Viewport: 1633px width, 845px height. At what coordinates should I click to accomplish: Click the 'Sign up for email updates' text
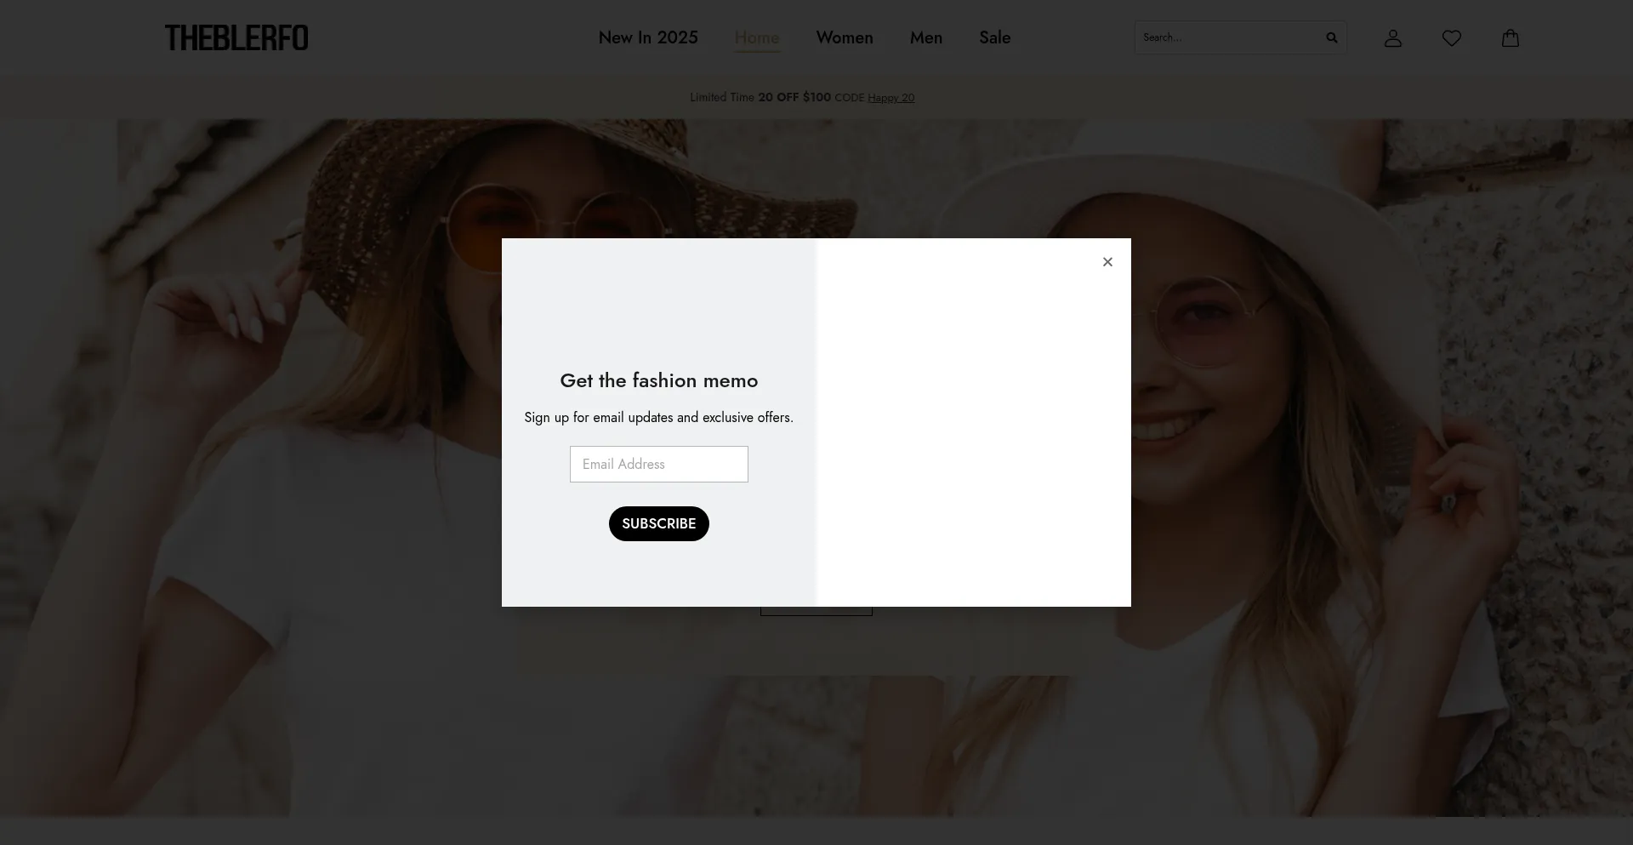pos(658,418)
